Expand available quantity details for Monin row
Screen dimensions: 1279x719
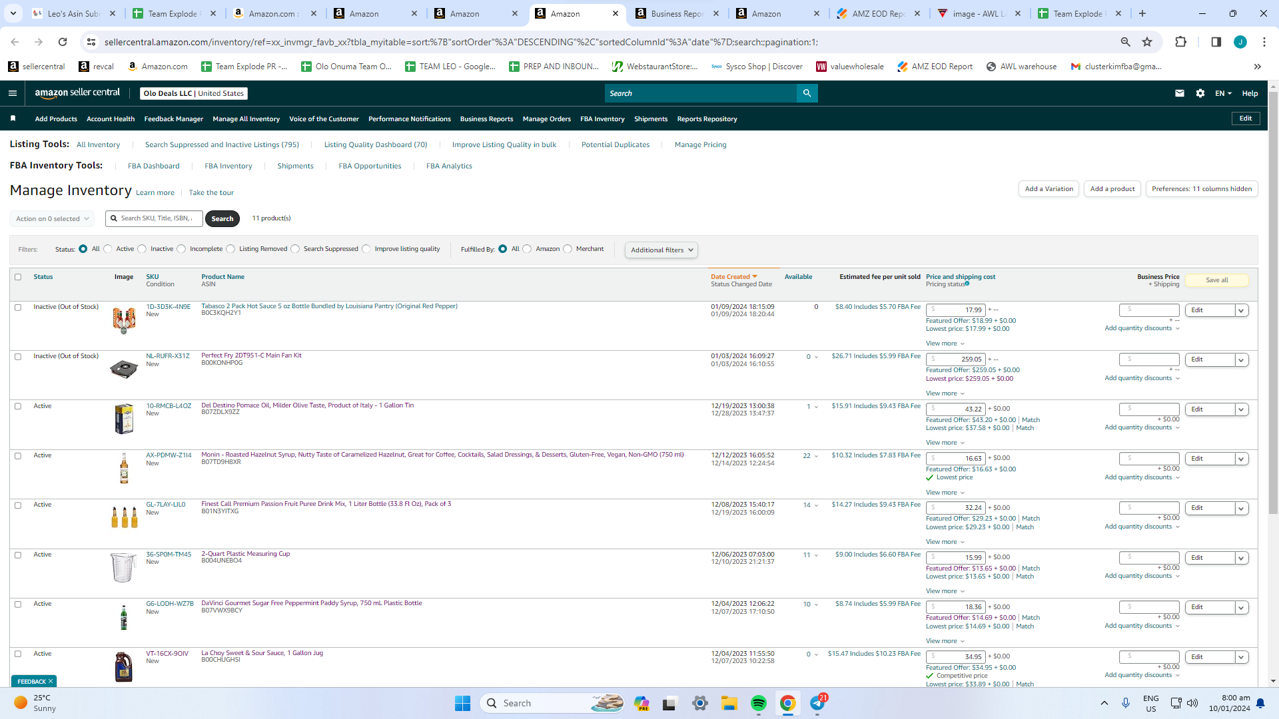(816, 456)
